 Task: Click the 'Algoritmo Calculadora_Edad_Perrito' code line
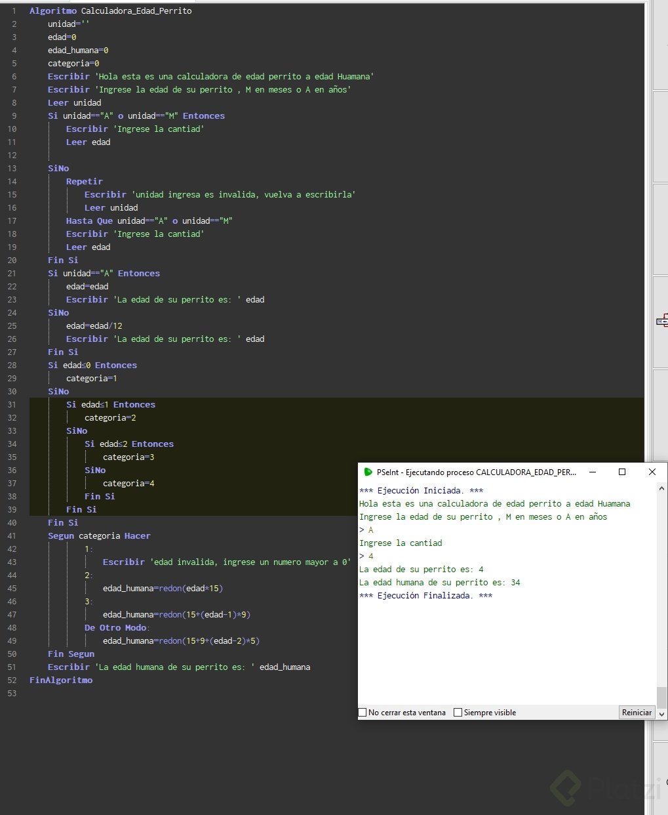pos(111,10)
